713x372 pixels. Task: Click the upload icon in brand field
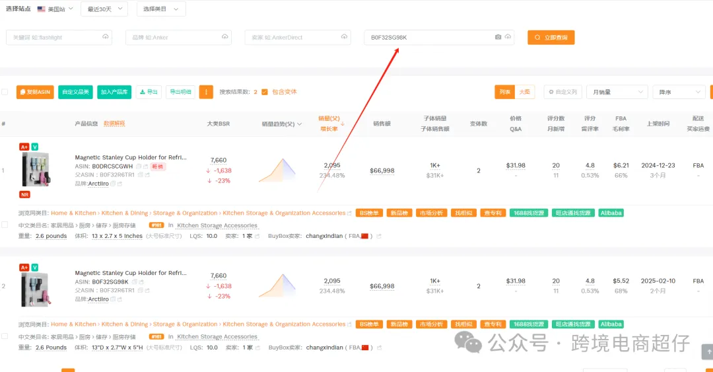[x=224, y=37]
